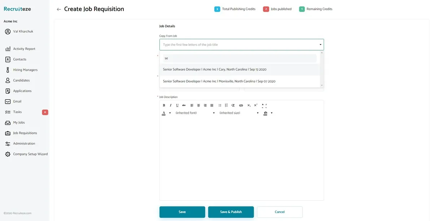Click the Copy From Job dropdown arrow
433x221 pixels.
(x=320, y=45)
